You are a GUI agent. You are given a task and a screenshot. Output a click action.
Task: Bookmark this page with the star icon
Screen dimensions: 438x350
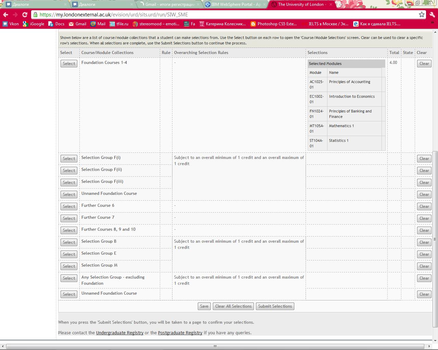(422, 15)
